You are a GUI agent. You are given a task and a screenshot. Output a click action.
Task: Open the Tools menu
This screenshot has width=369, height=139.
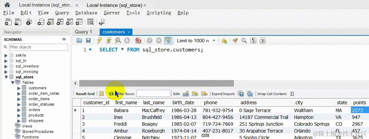point(133,13)
